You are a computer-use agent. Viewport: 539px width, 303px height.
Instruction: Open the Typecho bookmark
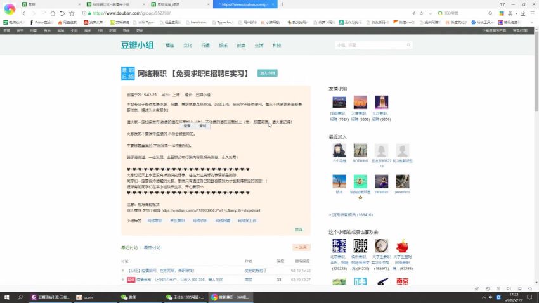click(x=223, y=22)
